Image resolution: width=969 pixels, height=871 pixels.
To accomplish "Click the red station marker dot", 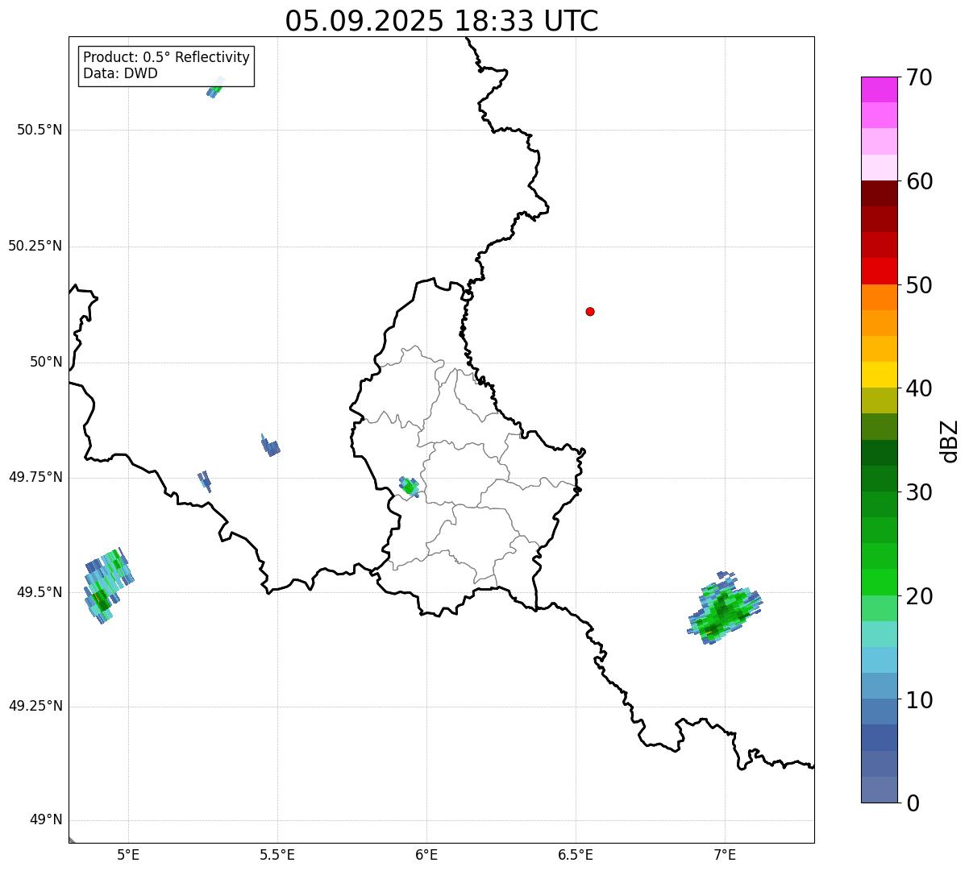I will [590, 311].
